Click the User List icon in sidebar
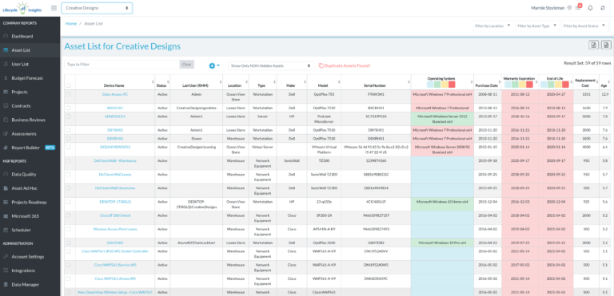 [x=6, y=64]
